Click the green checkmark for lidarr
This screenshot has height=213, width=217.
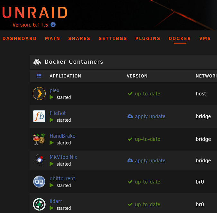[x=130, y=204]
